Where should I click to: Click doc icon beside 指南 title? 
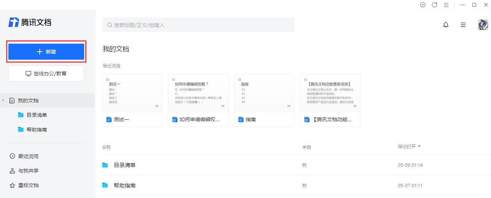241,119
